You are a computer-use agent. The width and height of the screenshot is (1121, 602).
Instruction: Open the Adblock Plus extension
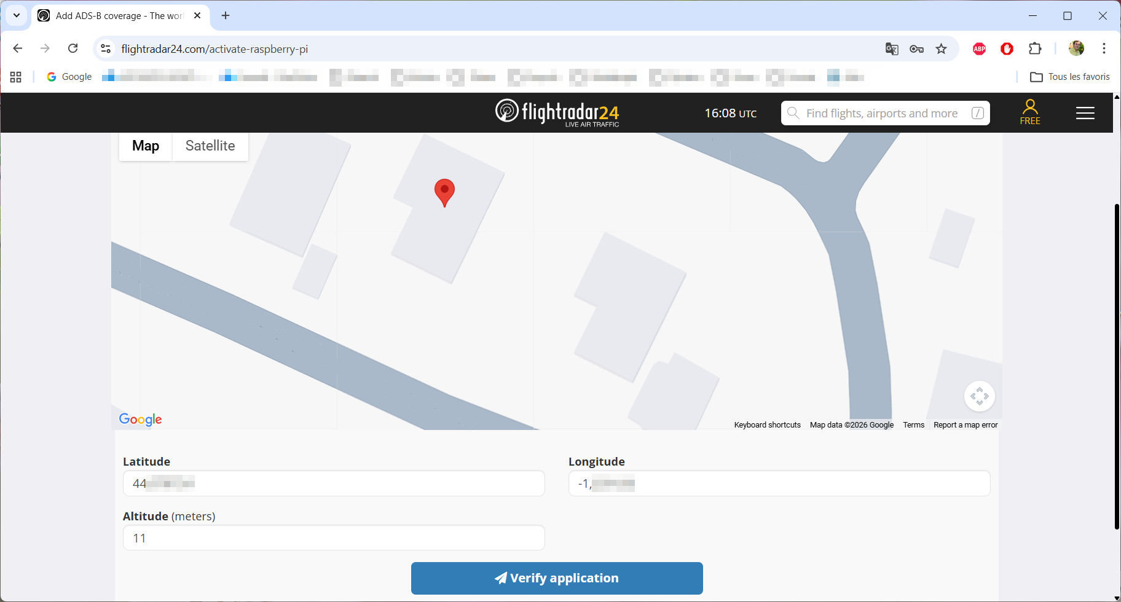(980, 49)
